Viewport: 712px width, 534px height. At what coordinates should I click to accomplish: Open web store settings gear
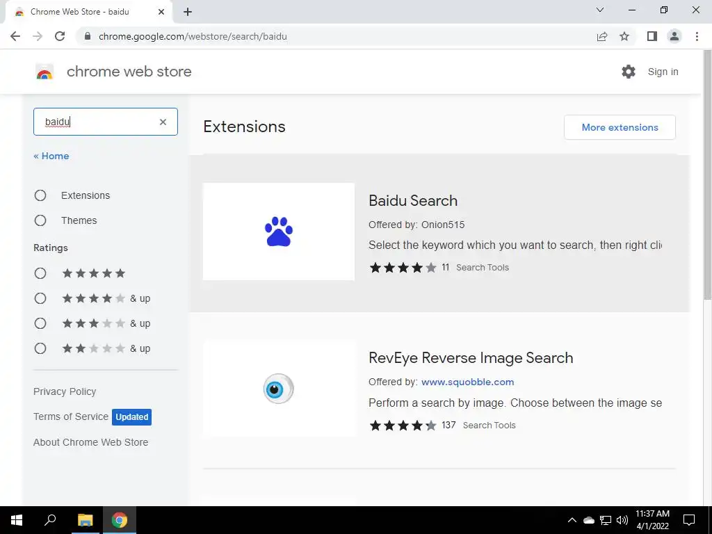[x=629, y=72]
